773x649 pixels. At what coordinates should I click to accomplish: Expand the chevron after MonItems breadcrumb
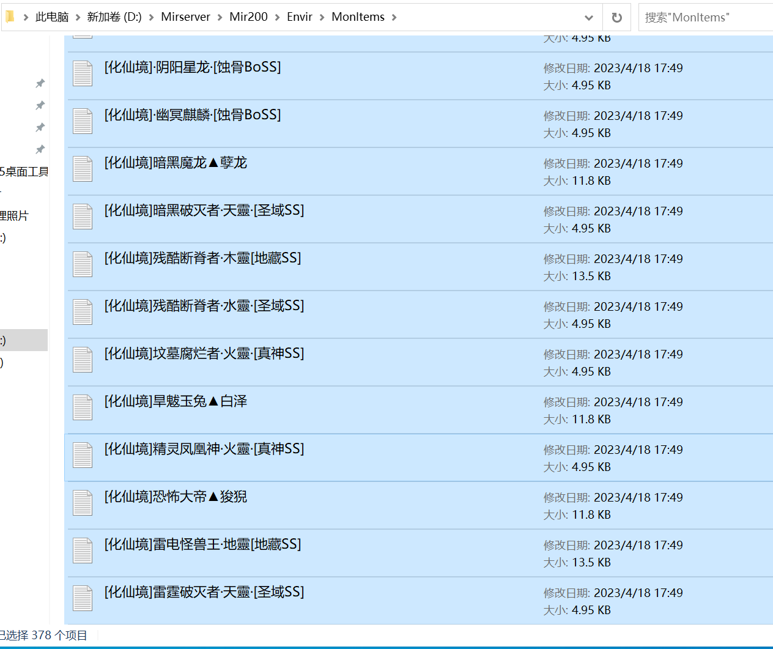click(x=394, y=18)
